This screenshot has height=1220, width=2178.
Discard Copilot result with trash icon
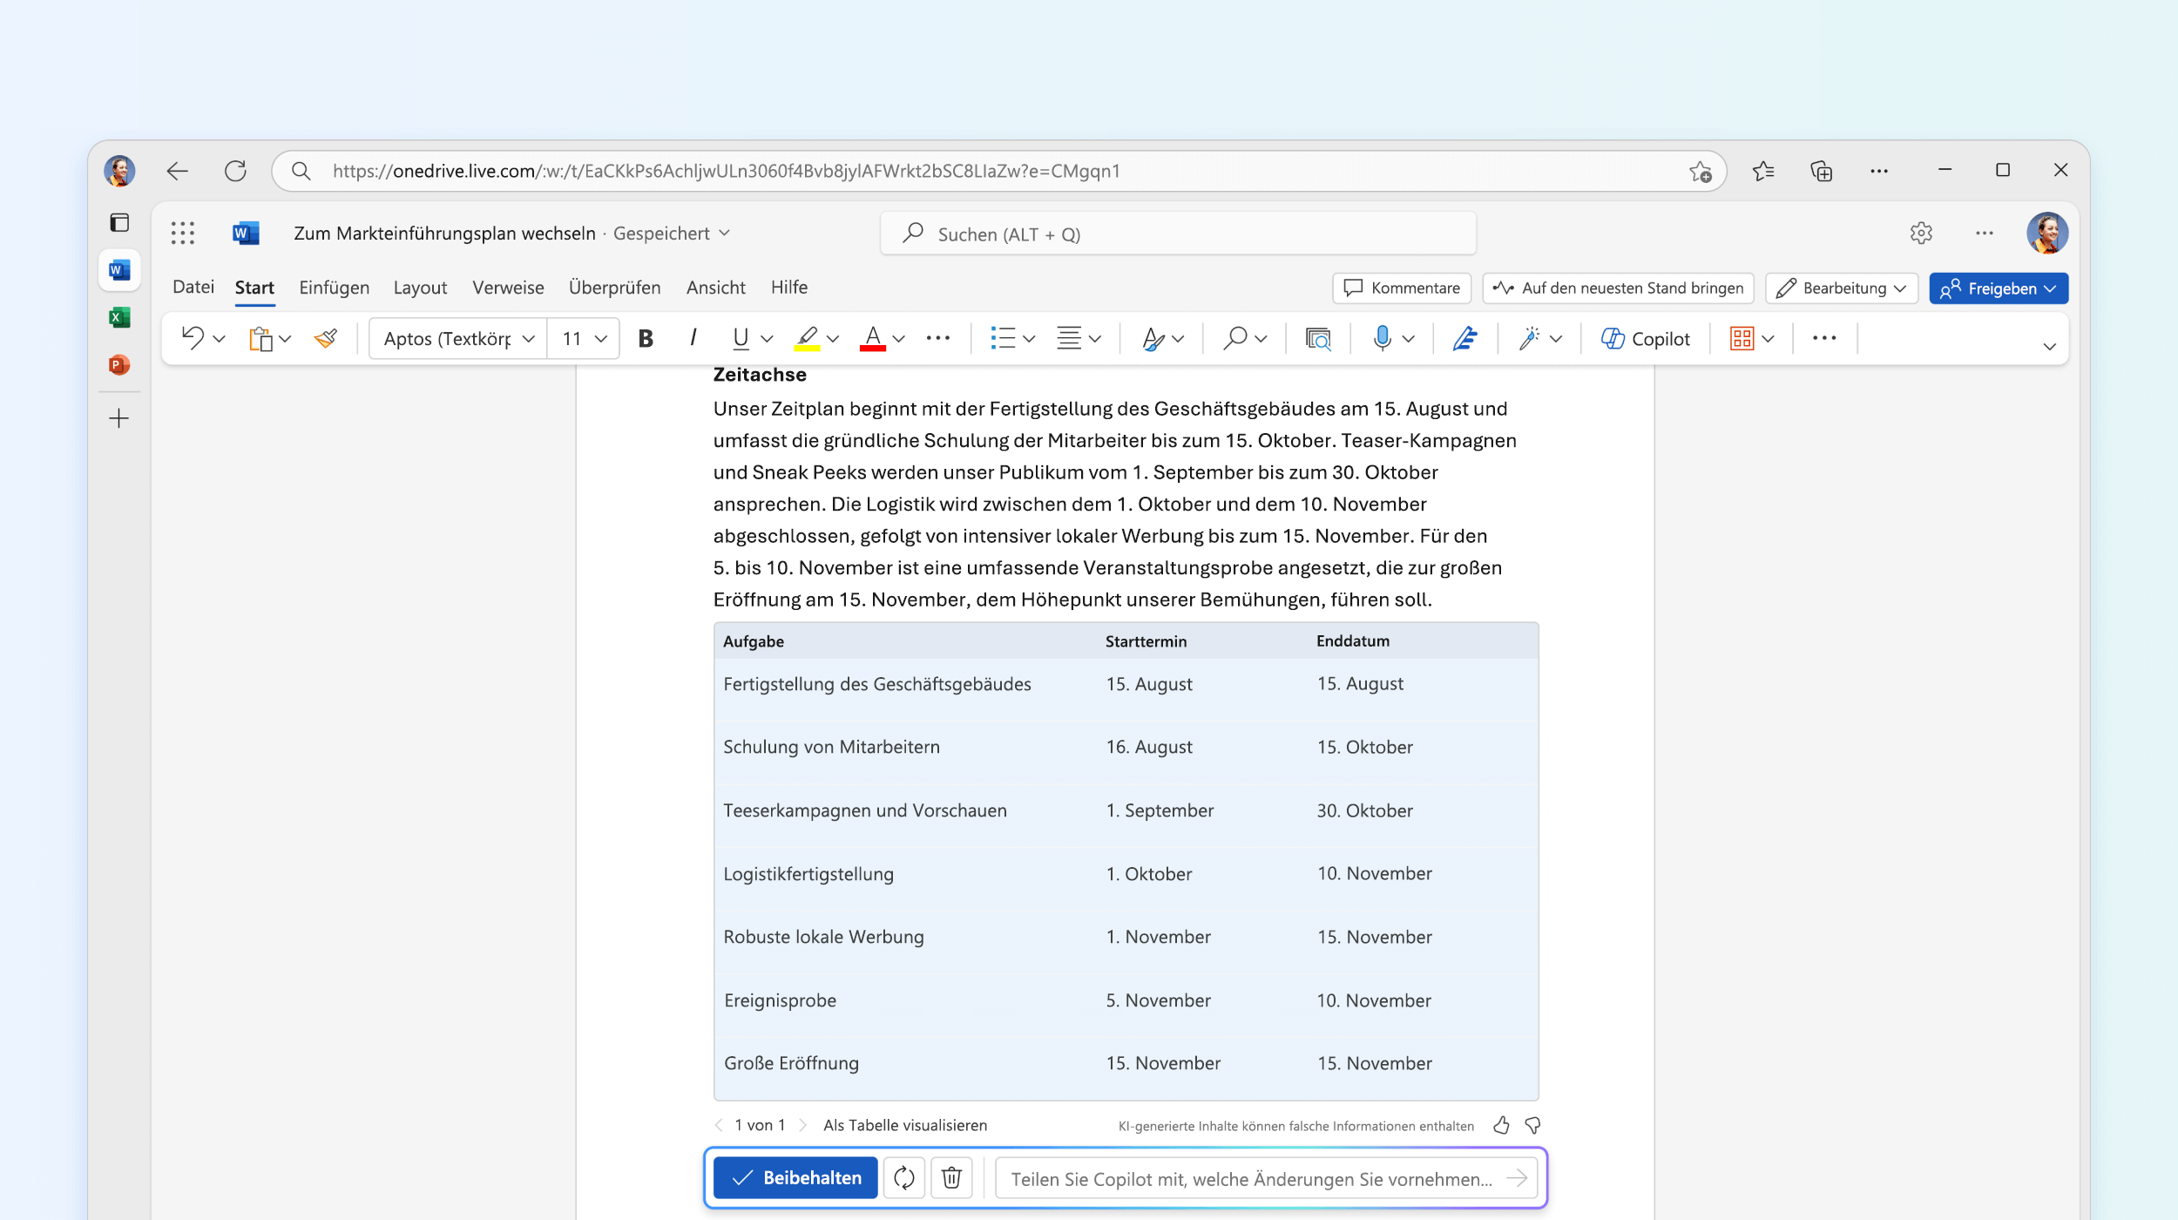click(951, 1178)
